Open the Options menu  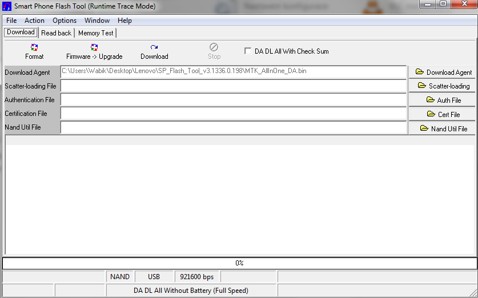point(65,21)
